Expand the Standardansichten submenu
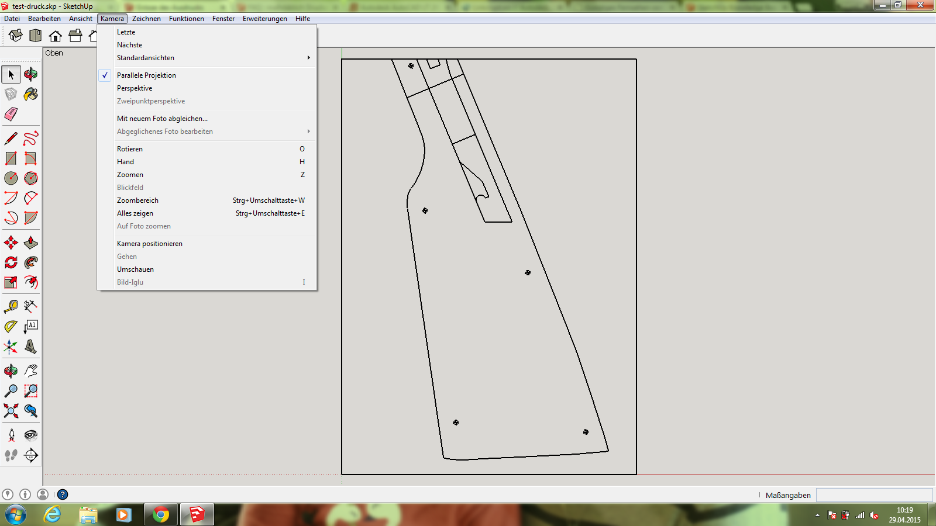This screenshot has height=526, width=936. (146, 58)
